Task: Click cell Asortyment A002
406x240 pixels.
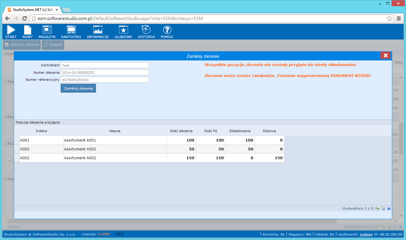Action: pos(115,158)
